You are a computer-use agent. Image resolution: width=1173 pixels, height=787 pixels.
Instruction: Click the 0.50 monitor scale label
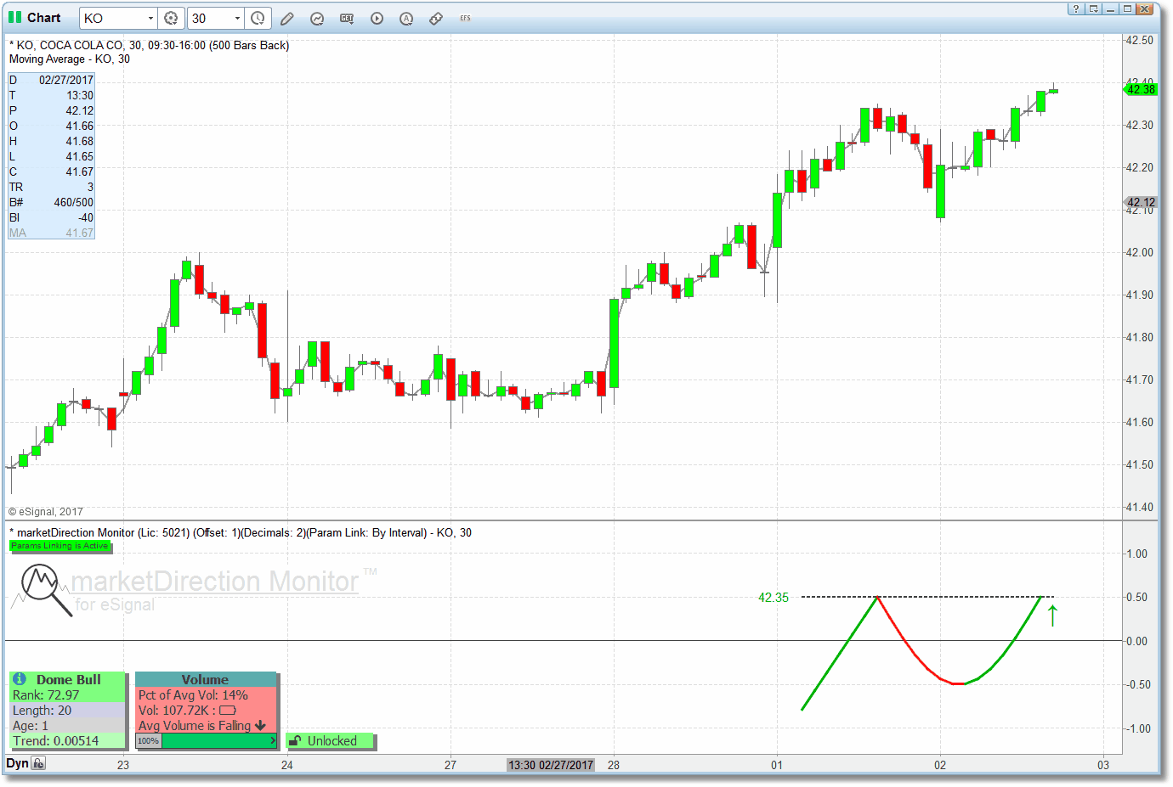coord(1136,597)
